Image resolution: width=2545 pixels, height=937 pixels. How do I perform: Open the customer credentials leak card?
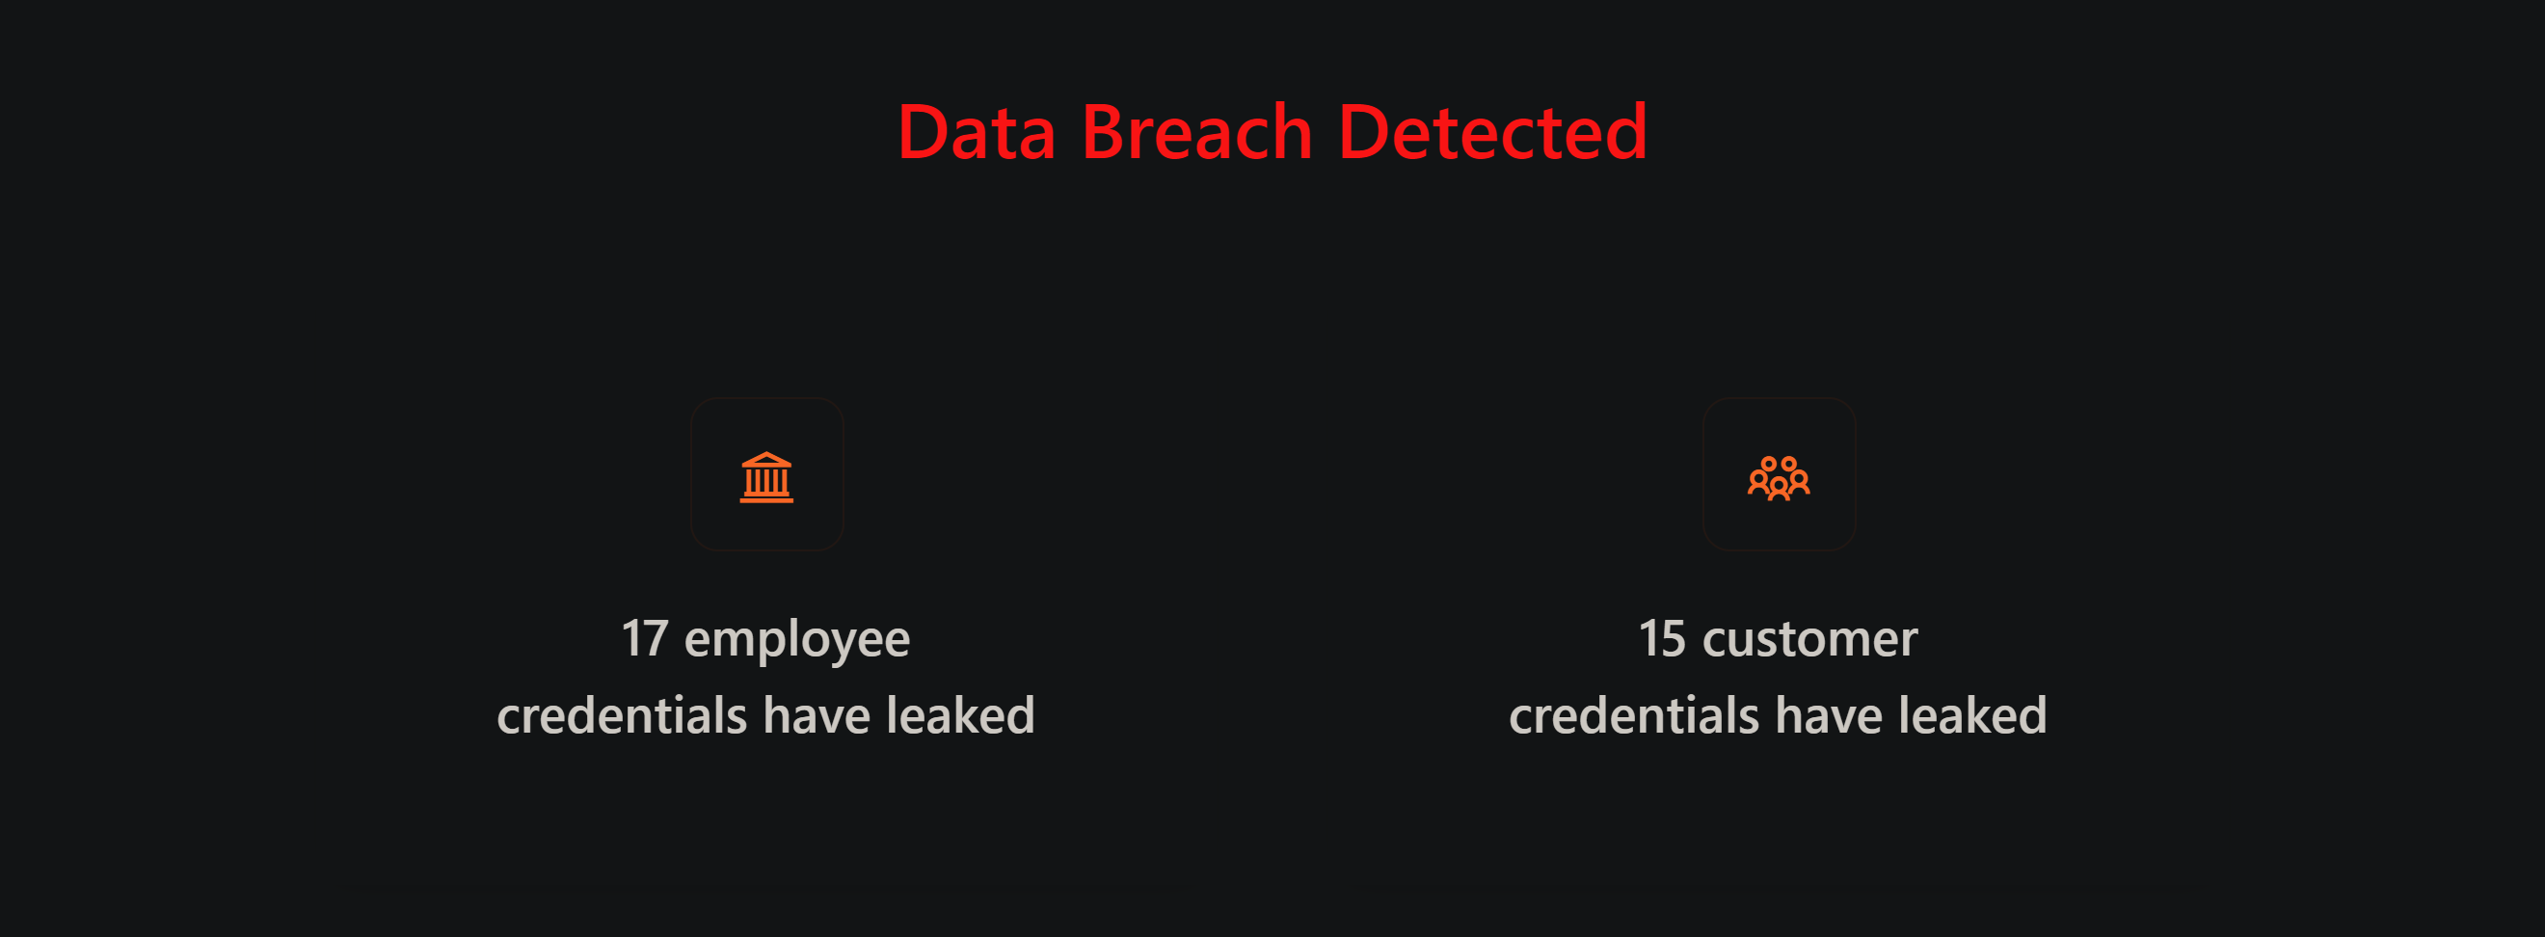tap(1779, 571)
